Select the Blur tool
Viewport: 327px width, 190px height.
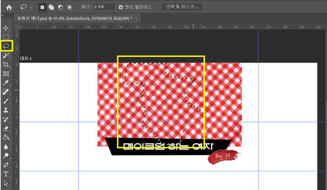(6, 147)
